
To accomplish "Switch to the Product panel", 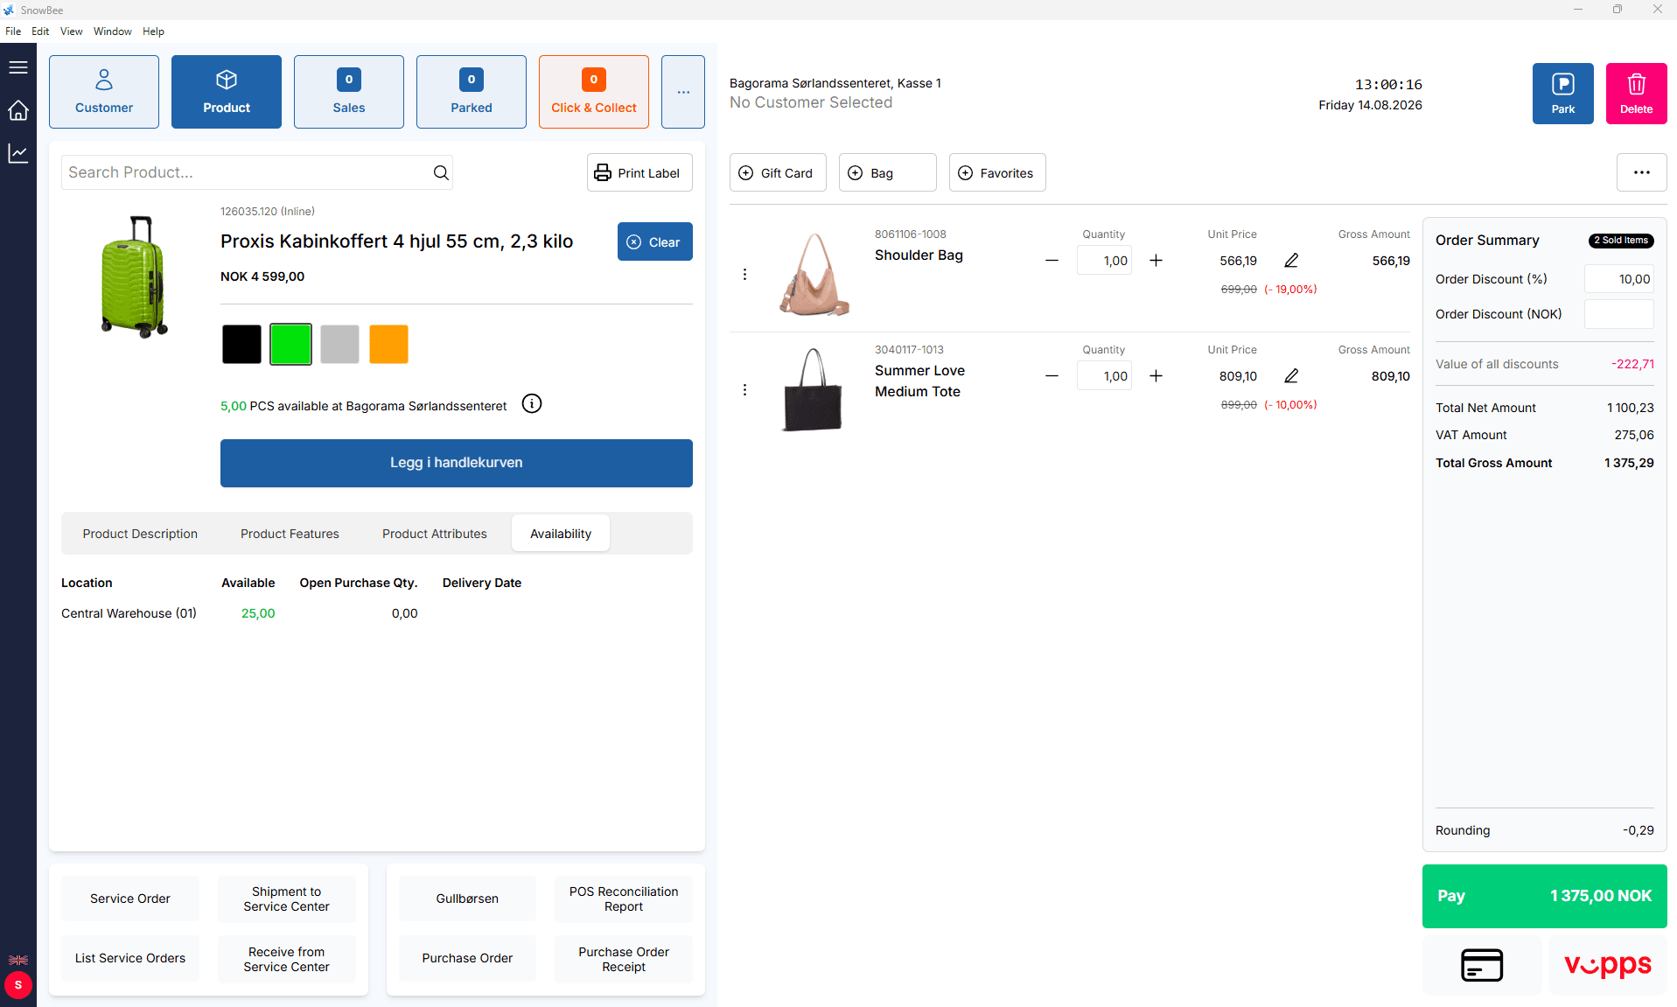I will [227, 92].
